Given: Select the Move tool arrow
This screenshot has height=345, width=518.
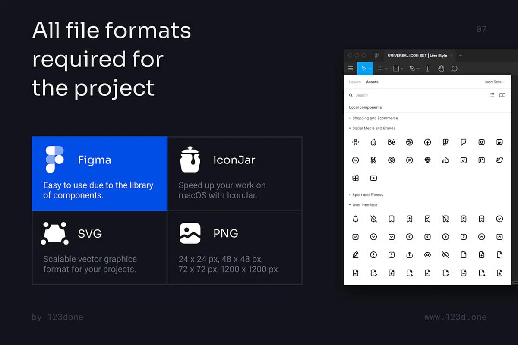Looking at the screenshot, I should click(x=364, y=69).
